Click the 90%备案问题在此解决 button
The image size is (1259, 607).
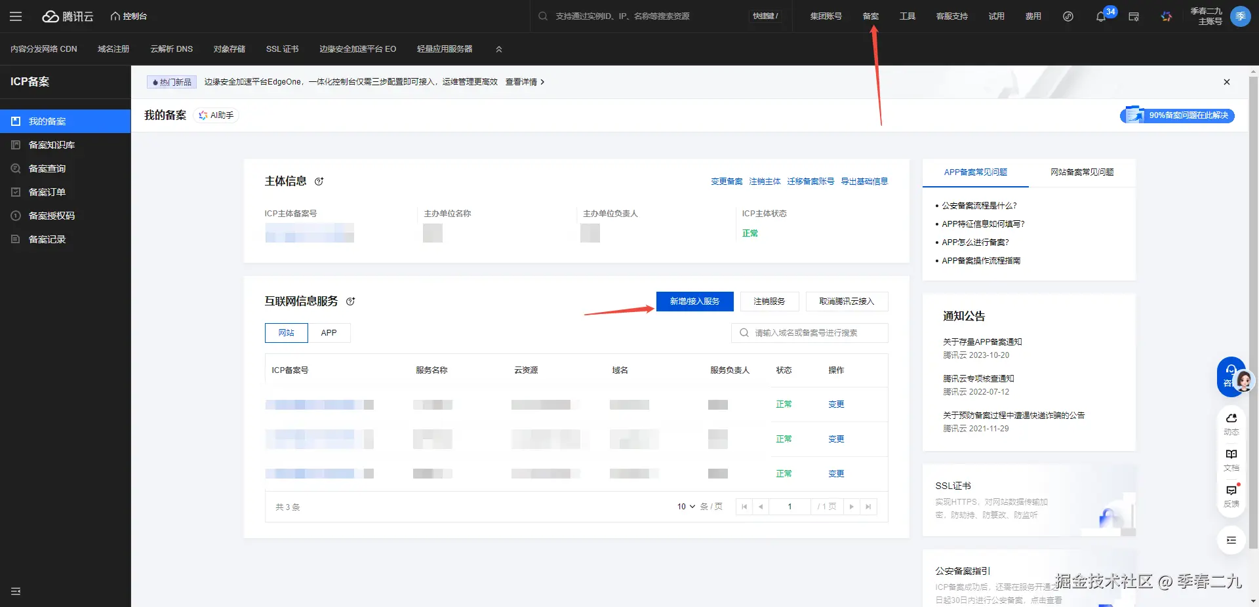(x=1178, y=115)
